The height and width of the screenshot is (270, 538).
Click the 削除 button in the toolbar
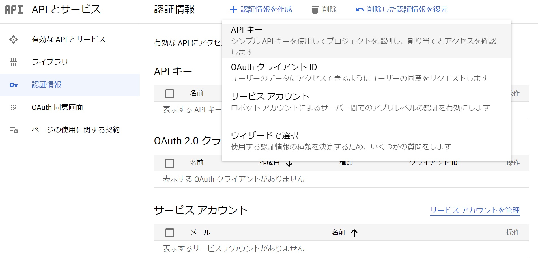coord(324,10)
